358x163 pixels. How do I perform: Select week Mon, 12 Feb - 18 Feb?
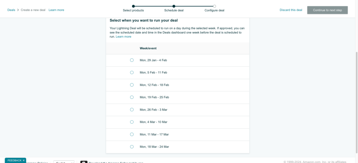click(x=132, y=85)
